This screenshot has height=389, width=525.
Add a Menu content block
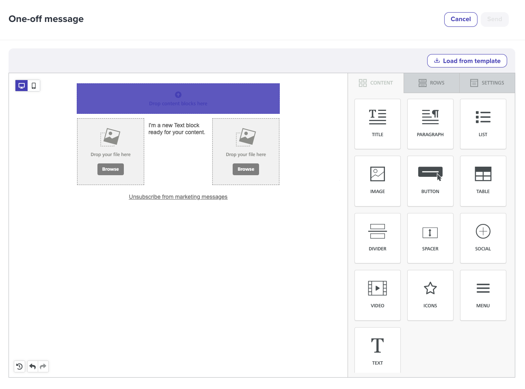[483, 295]
